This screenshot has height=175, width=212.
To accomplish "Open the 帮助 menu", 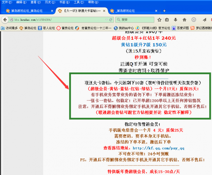I will click(93, 2).
